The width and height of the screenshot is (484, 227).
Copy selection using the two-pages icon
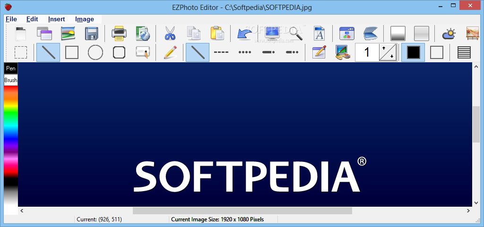(x=193, y=33)
